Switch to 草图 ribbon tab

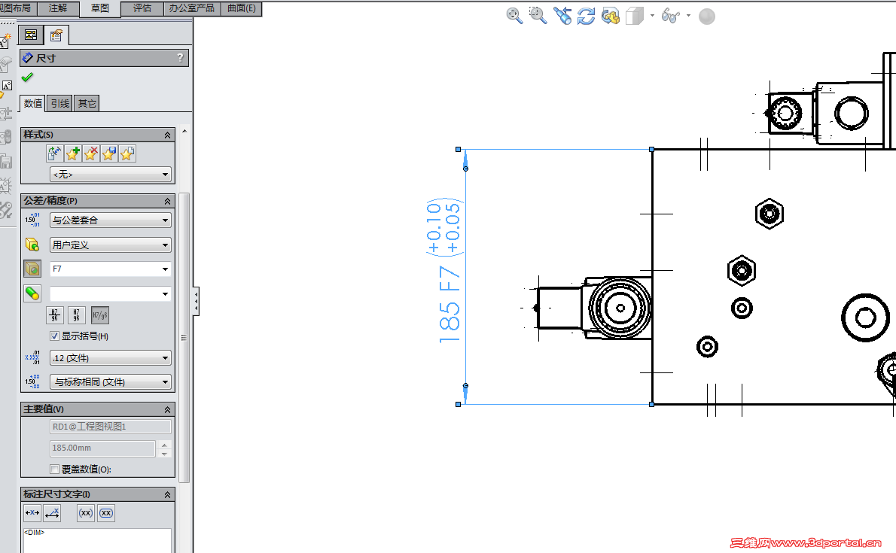100,8
